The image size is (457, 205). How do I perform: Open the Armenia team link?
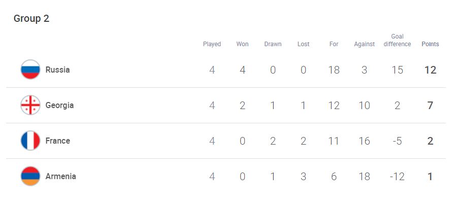tap(60, 177)
